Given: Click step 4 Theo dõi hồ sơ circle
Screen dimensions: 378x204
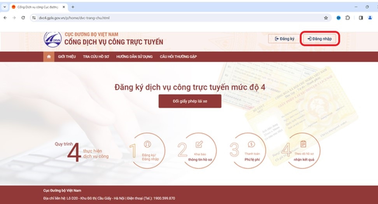Looking at the screenshot, I should (303, 150).
